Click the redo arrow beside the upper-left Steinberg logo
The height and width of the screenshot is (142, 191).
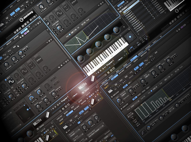coord(34,17)
